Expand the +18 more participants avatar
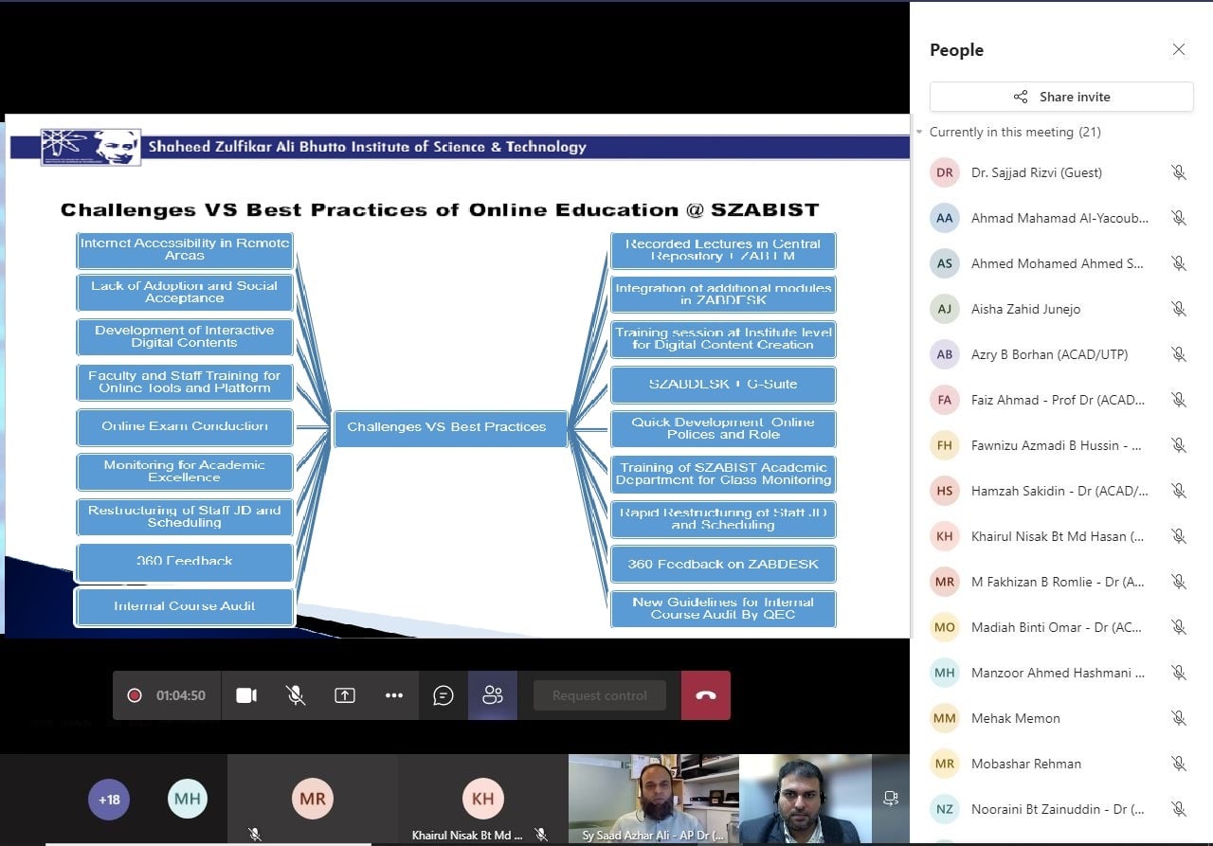This screenshot has width=1213, height=846. (110, 800)
